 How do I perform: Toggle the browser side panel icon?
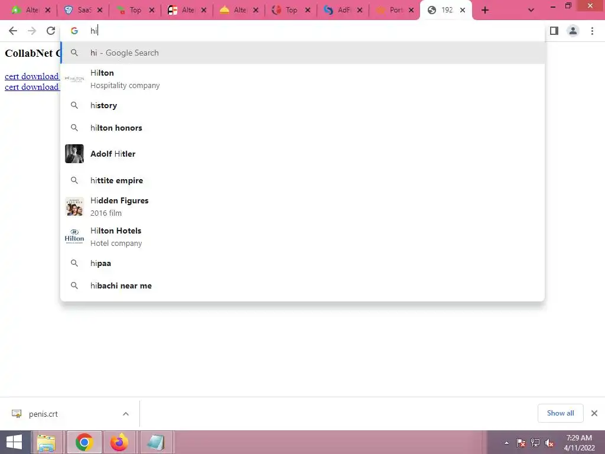554,31
